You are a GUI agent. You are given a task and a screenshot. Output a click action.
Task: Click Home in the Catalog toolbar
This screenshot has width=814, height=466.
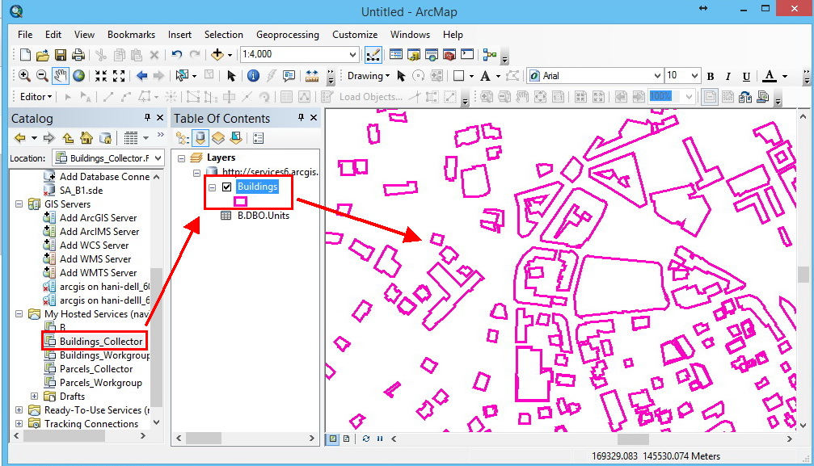pos(86,138)
